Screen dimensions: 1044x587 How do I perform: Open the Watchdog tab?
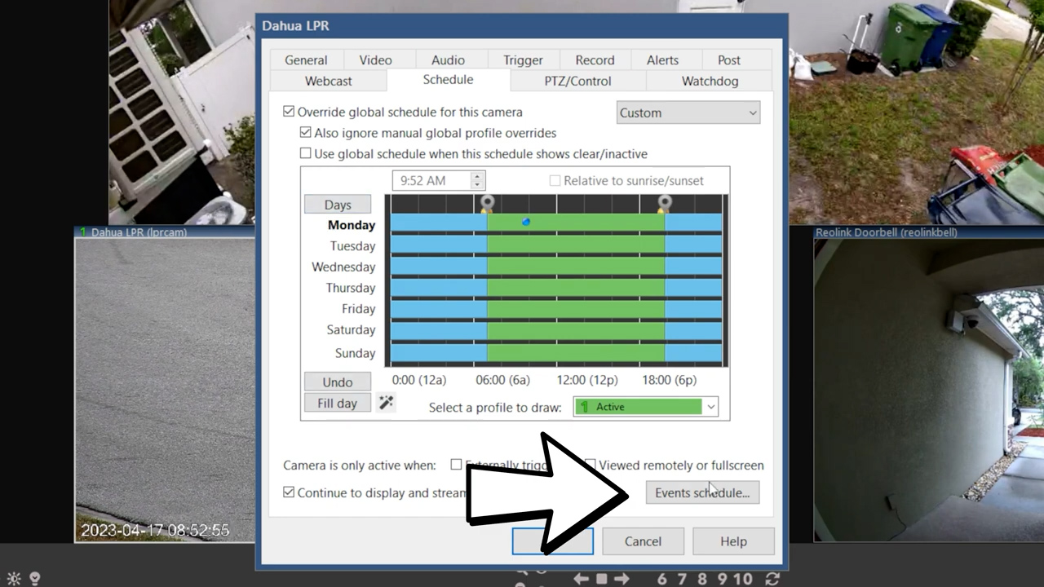click(710, 81)
